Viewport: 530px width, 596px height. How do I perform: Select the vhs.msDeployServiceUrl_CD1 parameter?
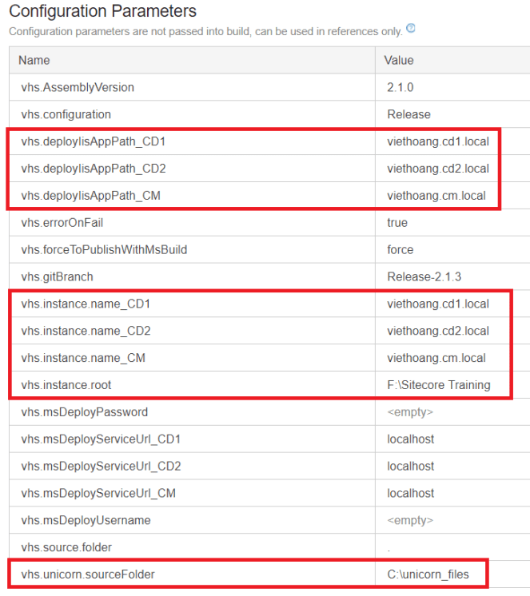[x=101, y=439]
